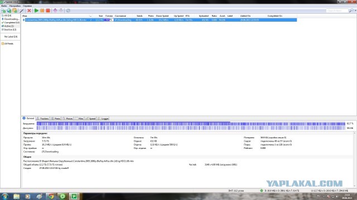
Task: Click the torrent's progress bar cell
Action: 109,20
